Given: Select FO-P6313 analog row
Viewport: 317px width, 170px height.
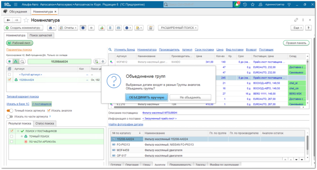Looking at the screenshot, I should click(208, 144).
